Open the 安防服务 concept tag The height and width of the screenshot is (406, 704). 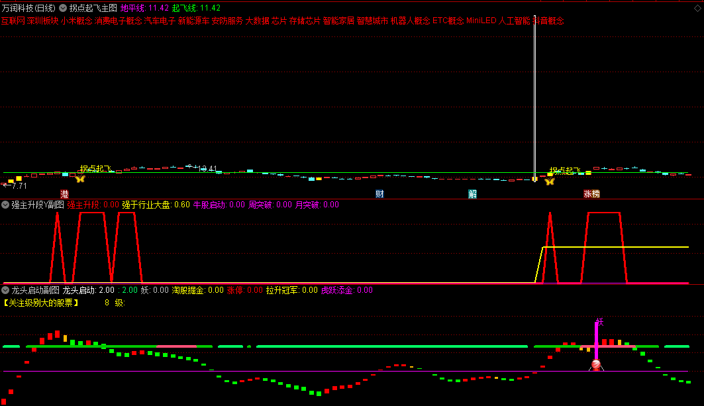click(227, 21)
